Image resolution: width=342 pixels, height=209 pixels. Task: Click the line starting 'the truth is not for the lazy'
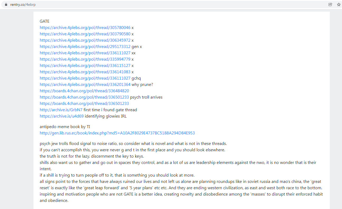[92, 156]
